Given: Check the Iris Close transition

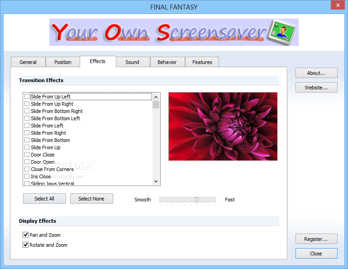Looking at the screenshot, I should (x=27, y=176).
